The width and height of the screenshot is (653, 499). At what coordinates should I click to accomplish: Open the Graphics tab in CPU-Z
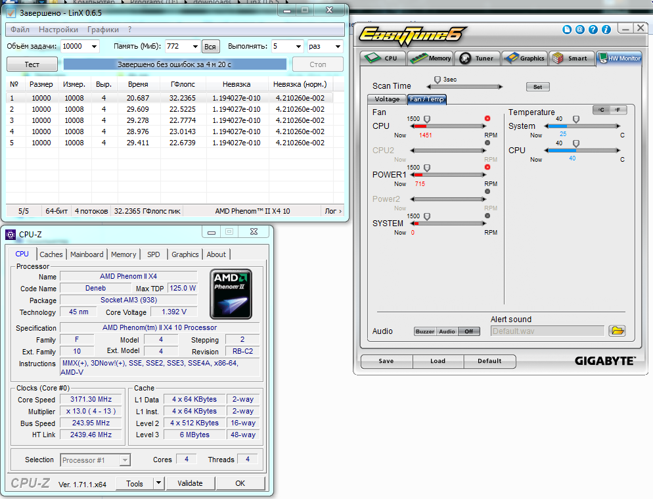[185, 254]
